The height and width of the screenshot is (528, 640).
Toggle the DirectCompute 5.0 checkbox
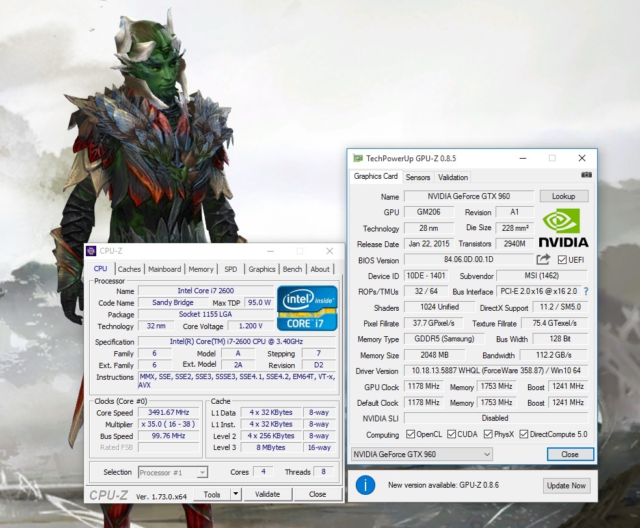524,434
